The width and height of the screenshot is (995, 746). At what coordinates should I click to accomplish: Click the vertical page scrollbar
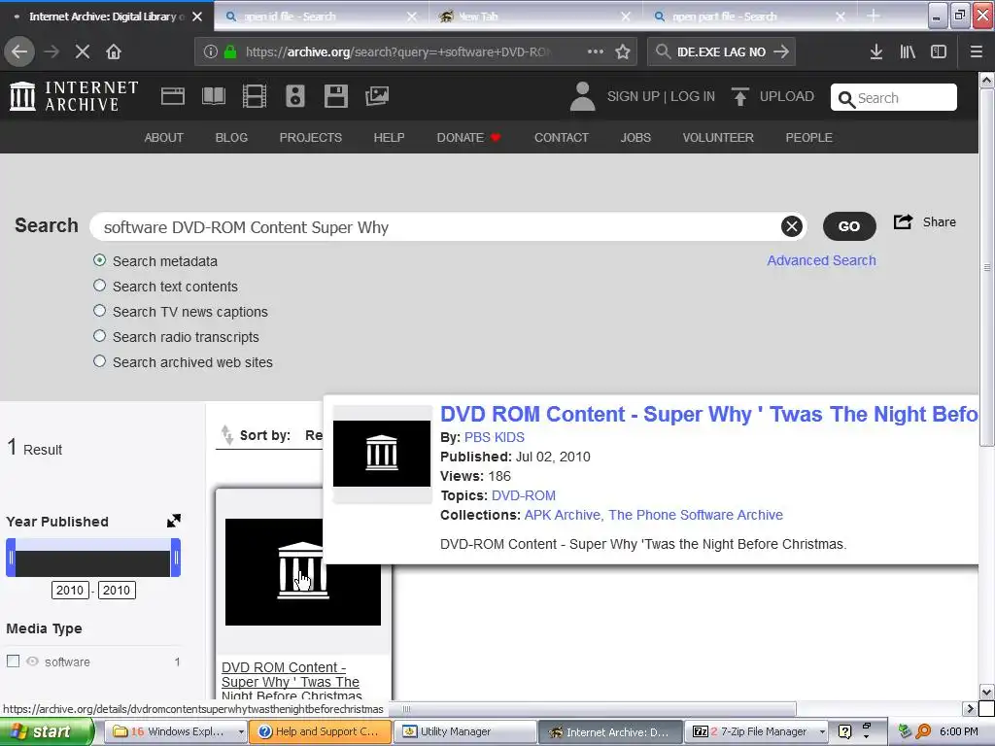(987, 266)
